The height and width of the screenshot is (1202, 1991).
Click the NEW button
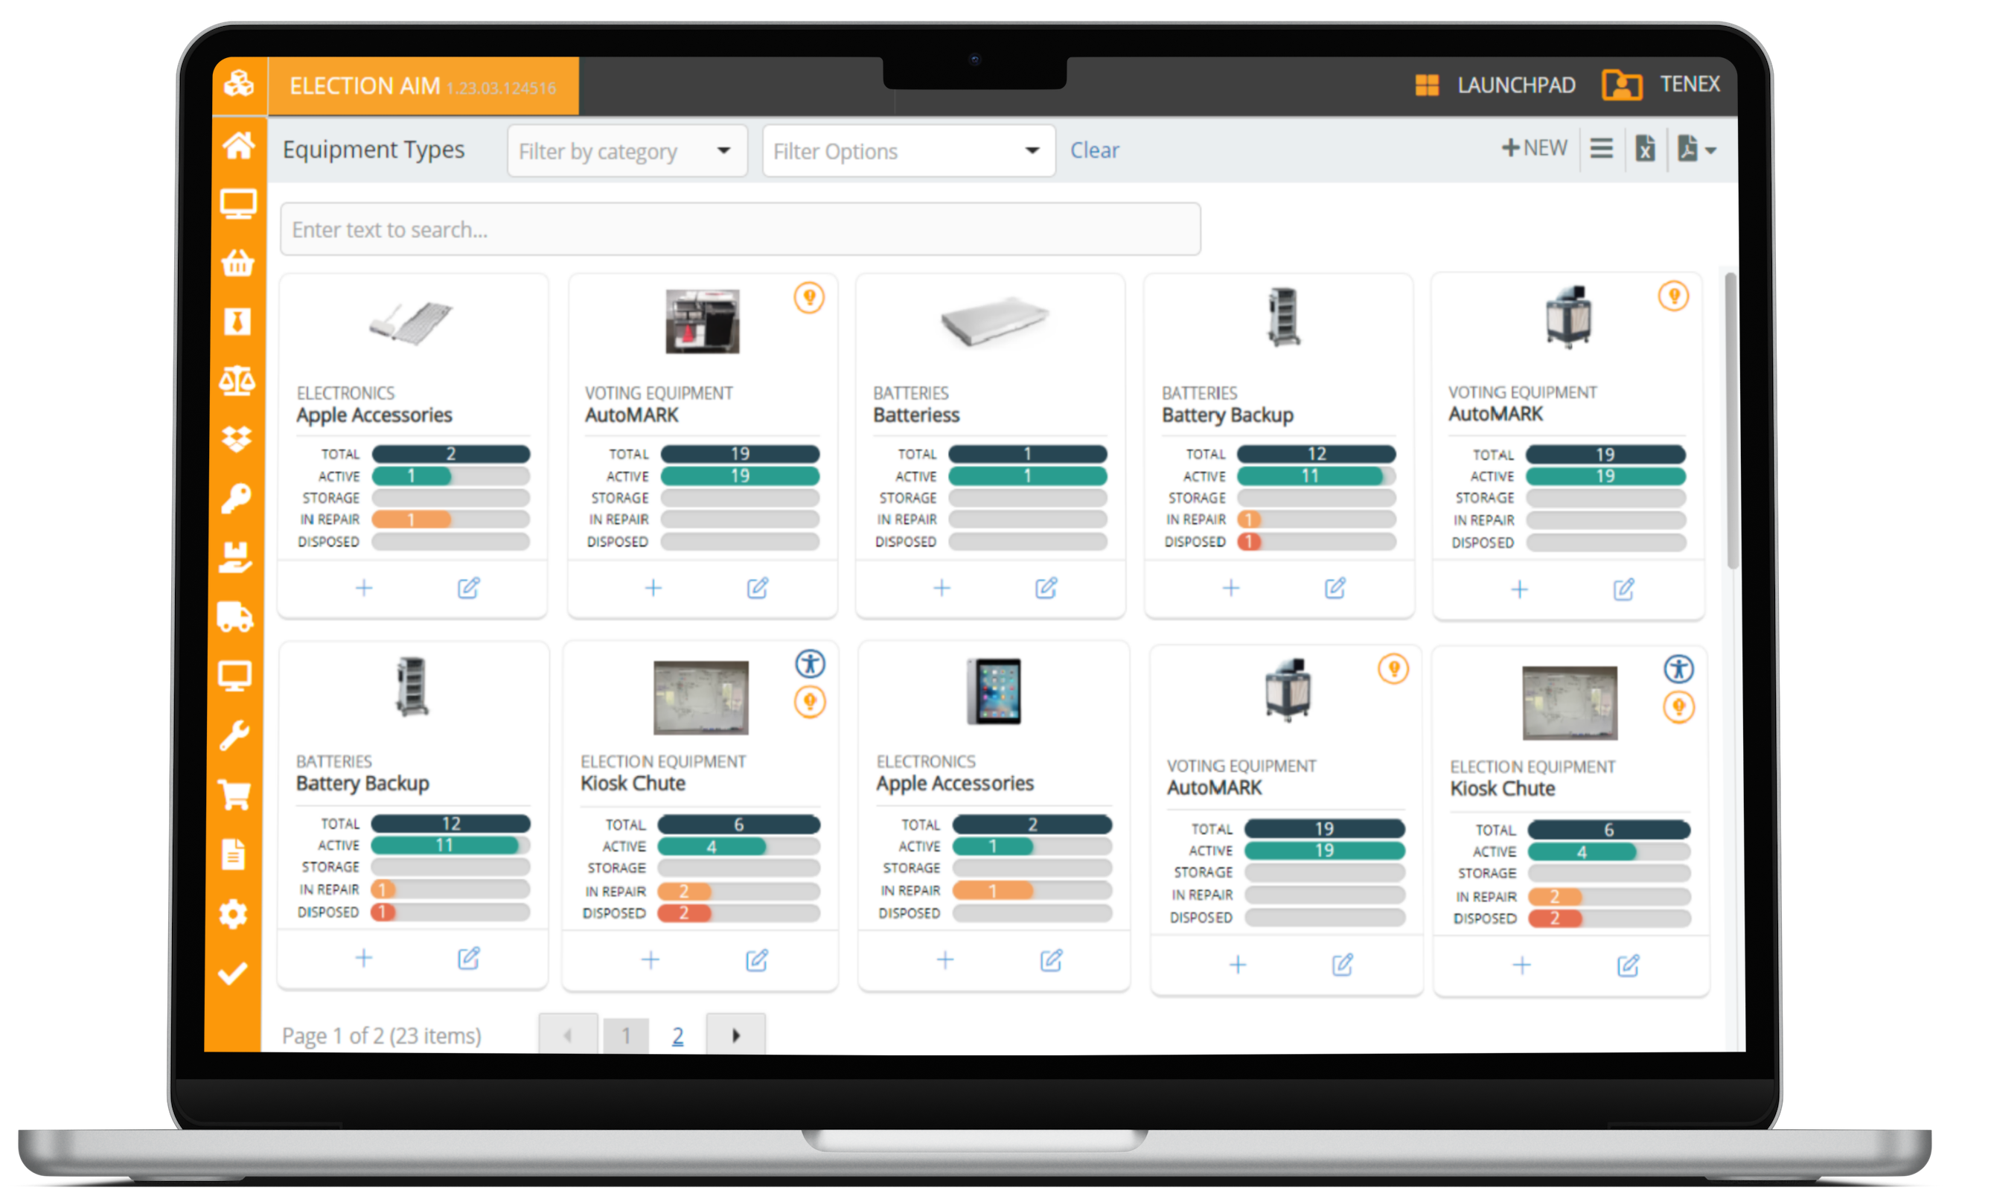(x=1535, y=149)
